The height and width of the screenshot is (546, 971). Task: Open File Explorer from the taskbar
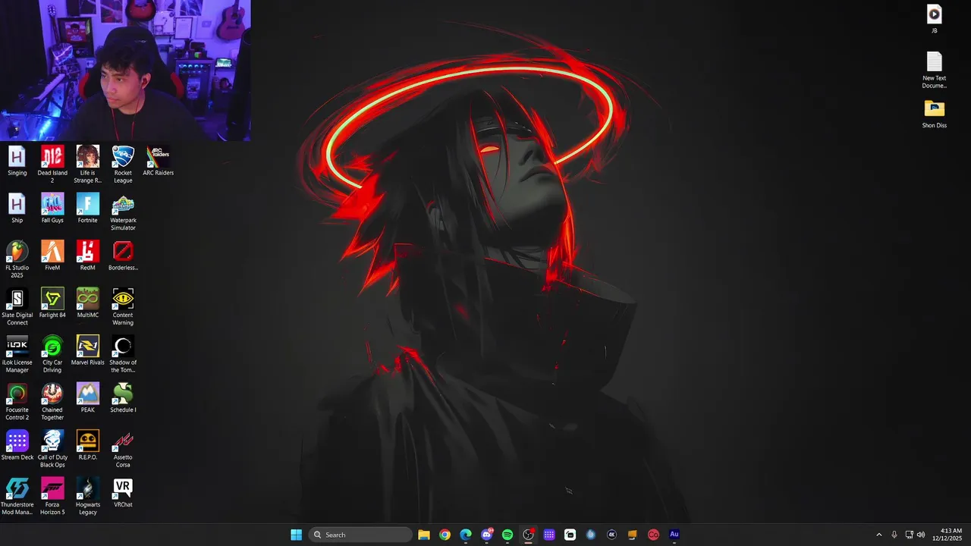click(x=424, y=535)
